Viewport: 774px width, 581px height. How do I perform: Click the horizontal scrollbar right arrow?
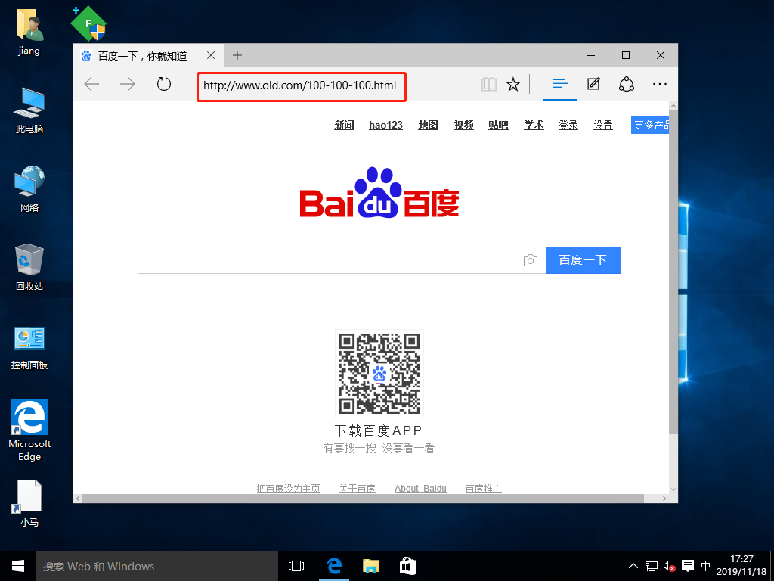[664, 499]
